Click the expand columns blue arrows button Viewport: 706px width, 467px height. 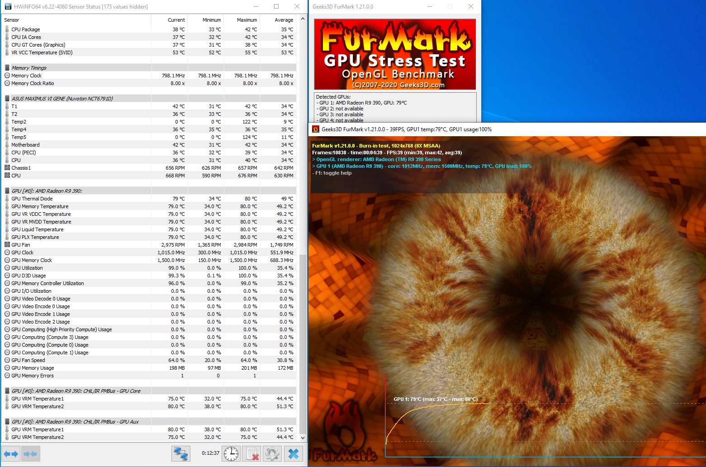[11, 453]
